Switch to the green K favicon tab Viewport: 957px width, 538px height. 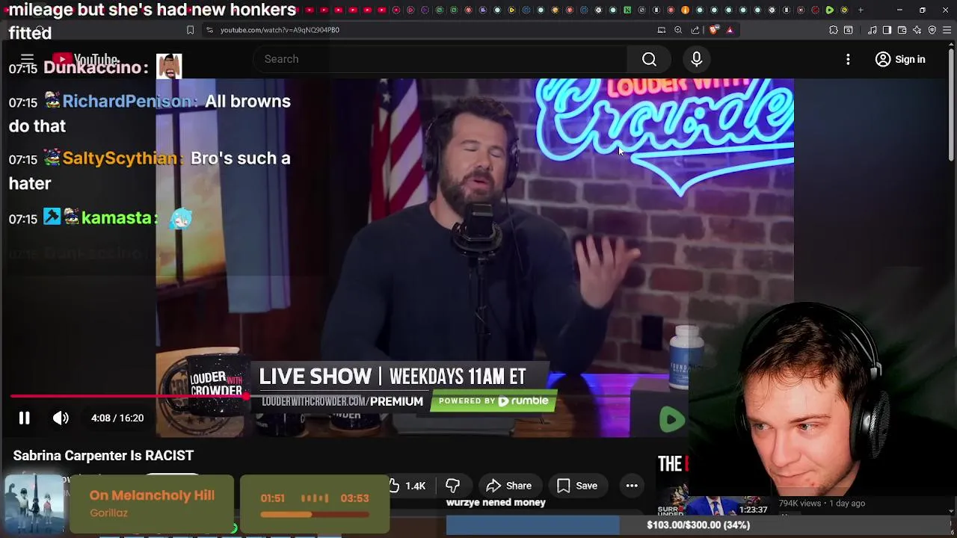(627, 10)
